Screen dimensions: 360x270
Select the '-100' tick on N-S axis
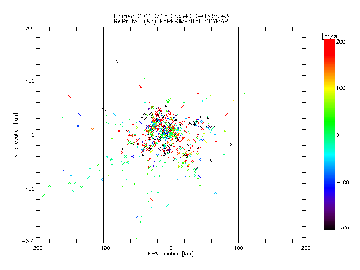pos(28,189)
